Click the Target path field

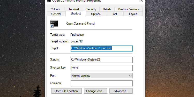(102, 48)
